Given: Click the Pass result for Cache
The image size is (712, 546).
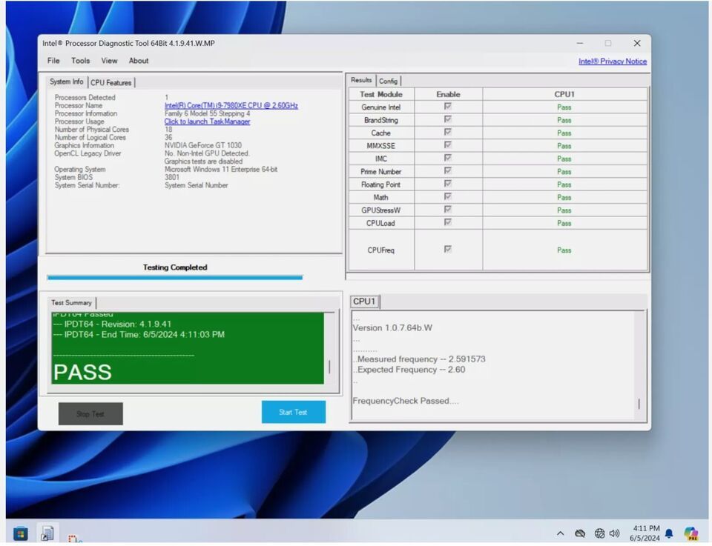Looking at the screenshot, I should tap(564, 133).
